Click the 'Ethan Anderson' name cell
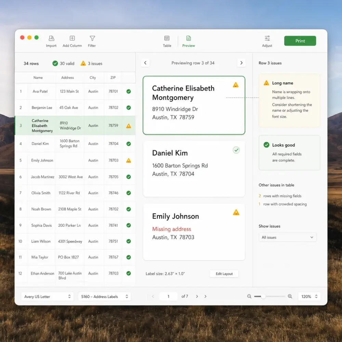Screen dimensions: 342x342 pos(42,273)
